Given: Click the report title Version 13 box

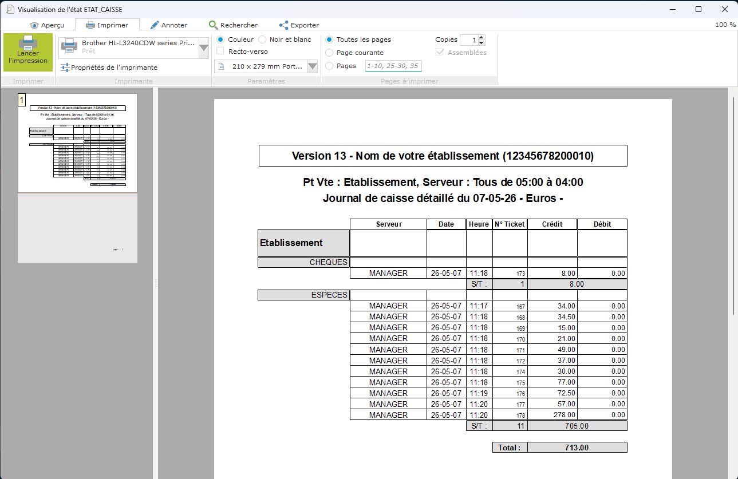Looking at the screenshot, I should tap(443, 156).
